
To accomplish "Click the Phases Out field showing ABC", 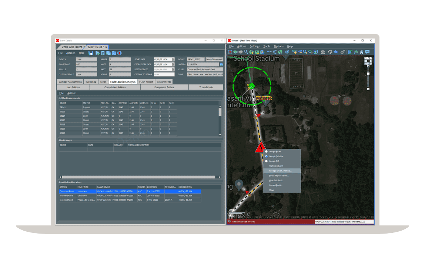I will click(86, 64).
